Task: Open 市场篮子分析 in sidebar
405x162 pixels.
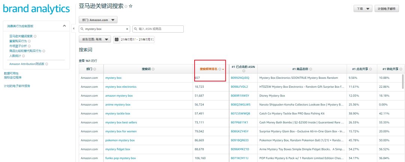Action: pos(18,46)
